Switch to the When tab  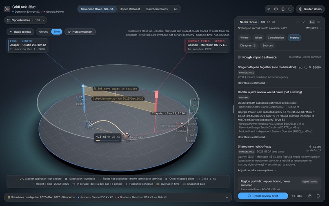tap(258, 38)
